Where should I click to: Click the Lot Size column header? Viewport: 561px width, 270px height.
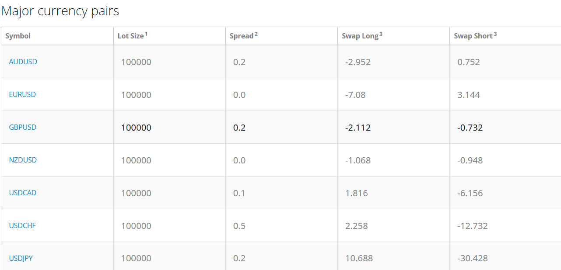[130, 36]
